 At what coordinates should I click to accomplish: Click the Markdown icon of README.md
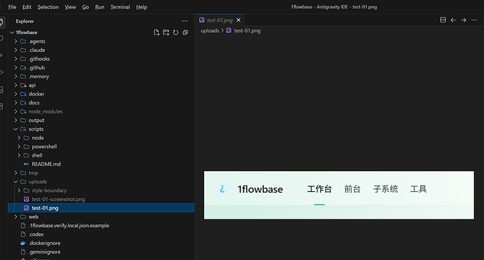click(x=26, y=164)
